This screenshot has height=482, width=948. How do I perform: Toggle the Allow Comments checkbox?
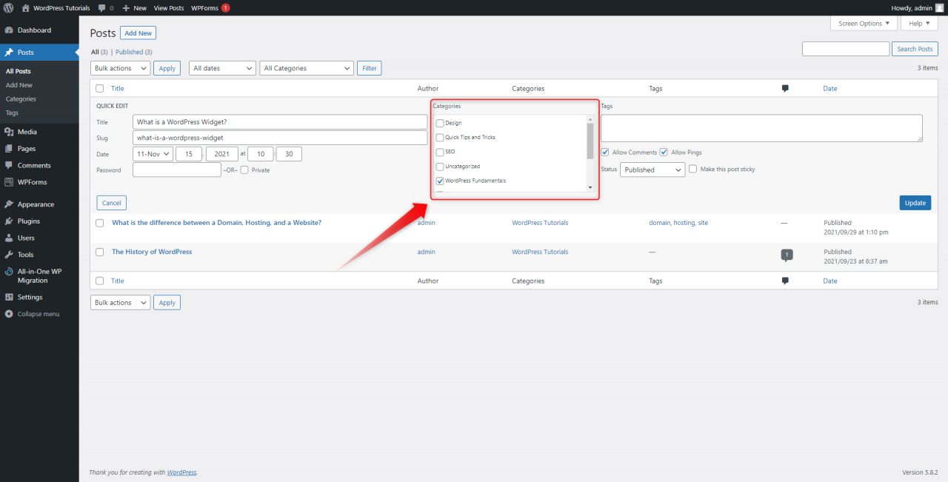[605, 153]
